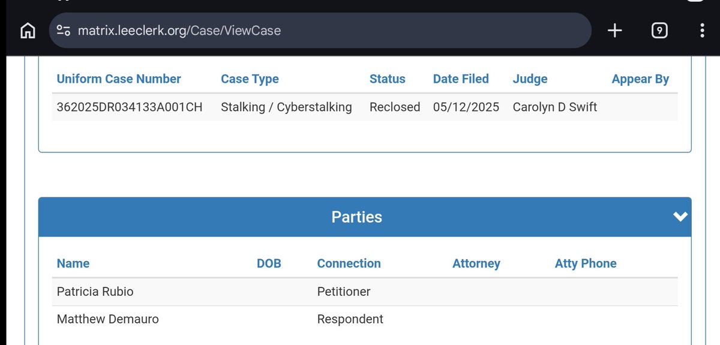Collapse the Parties panel chevron

coord(680,217)
